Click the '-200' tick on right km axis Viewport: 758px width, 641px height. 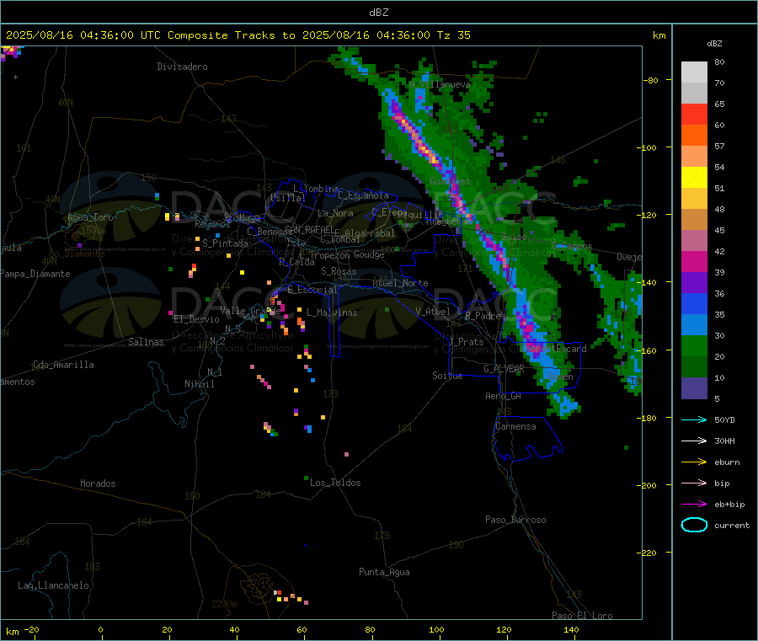pos(646,485)
